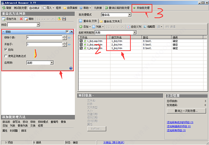Uncheck the 3_jbzj.asp.htm file checkbox
209x145 pixels.
[x=81, y=48]
